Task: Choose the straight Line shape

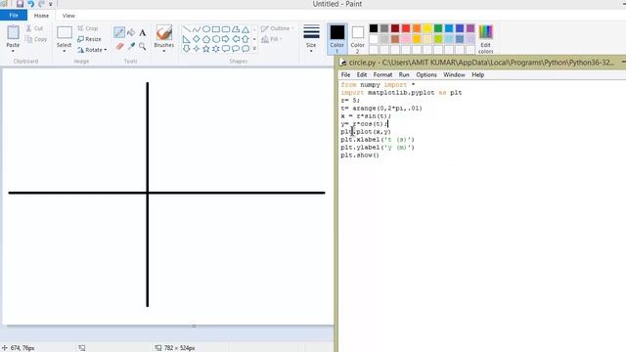Action: point(187,29)
